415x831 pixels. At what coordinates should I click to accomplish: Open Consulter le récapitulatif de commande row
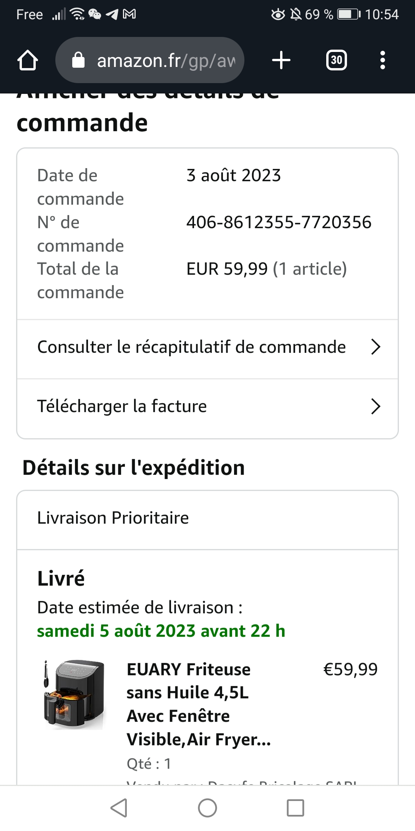191,347
